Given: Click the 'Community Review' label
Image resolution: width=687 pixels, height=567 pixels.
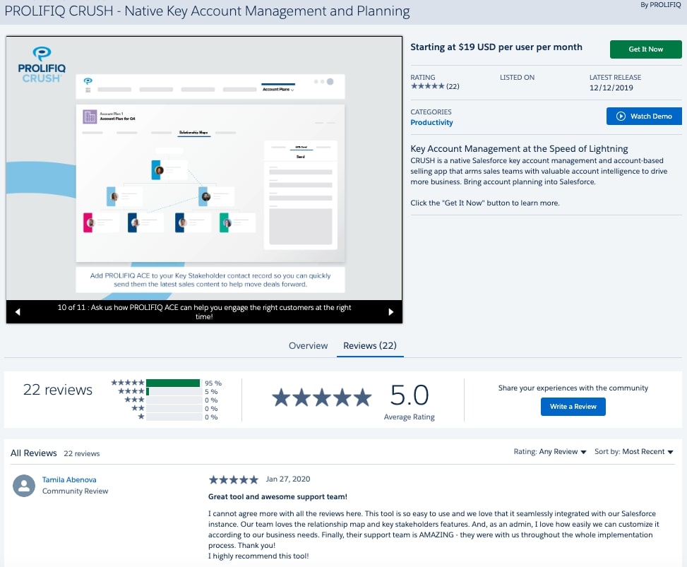Looking at the screenshot, I should tap(75, 491).
